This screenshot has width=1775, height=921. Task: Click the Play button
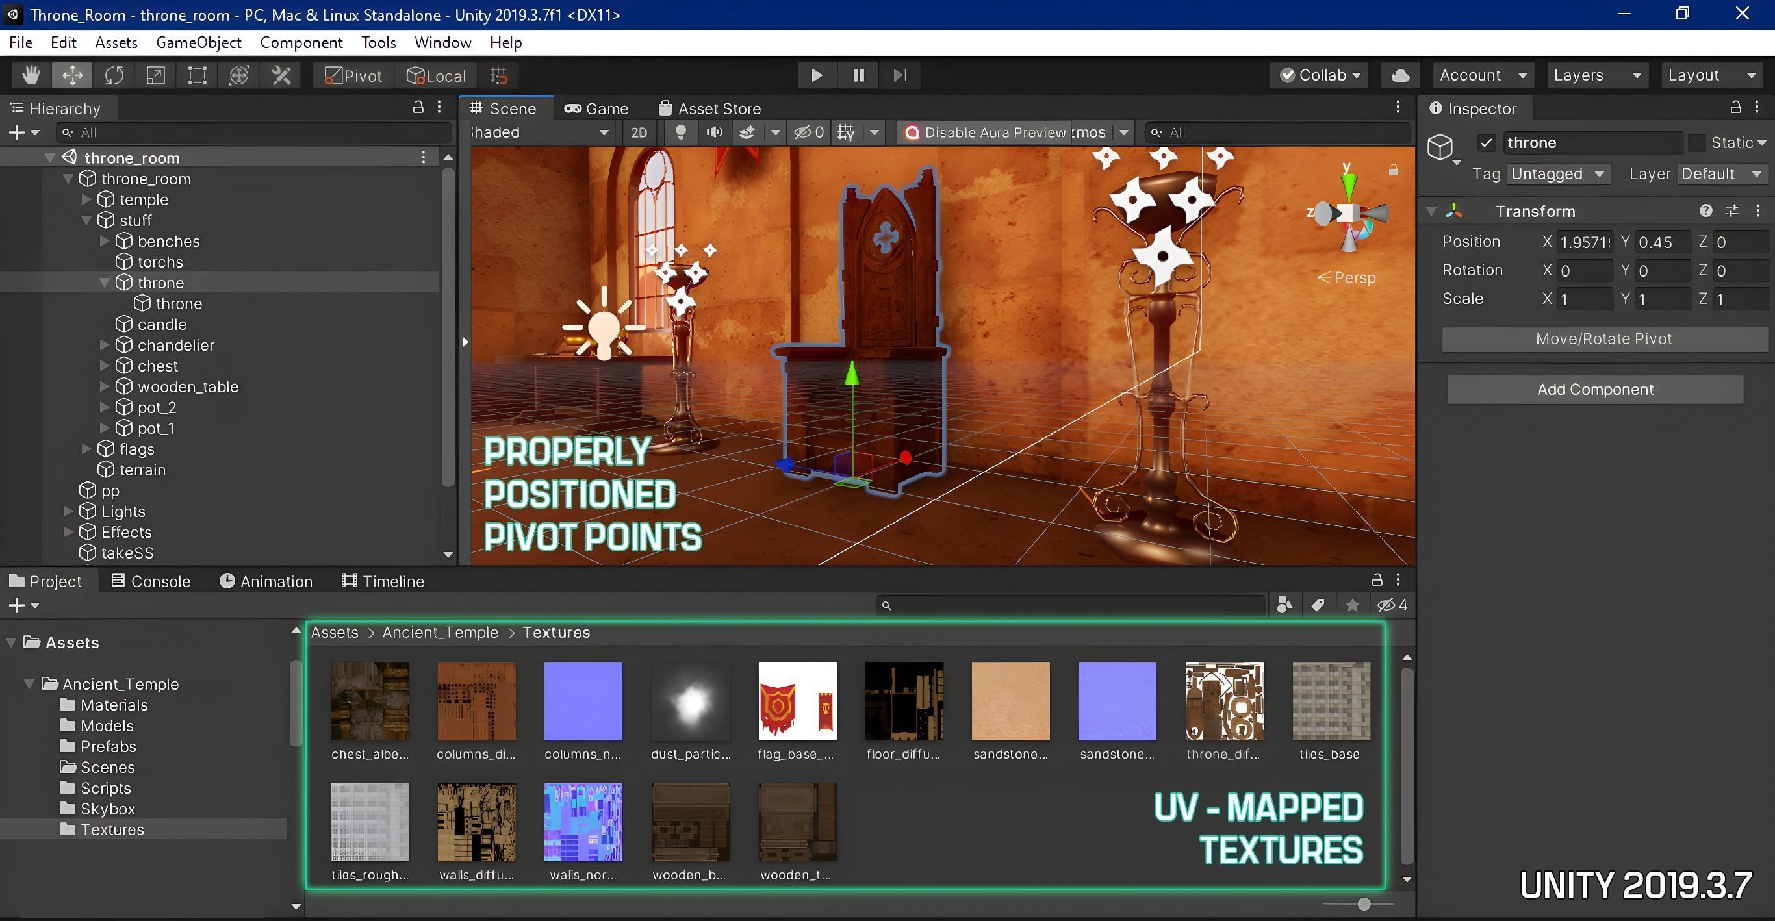pyautogui.click(x=817, y=75)
